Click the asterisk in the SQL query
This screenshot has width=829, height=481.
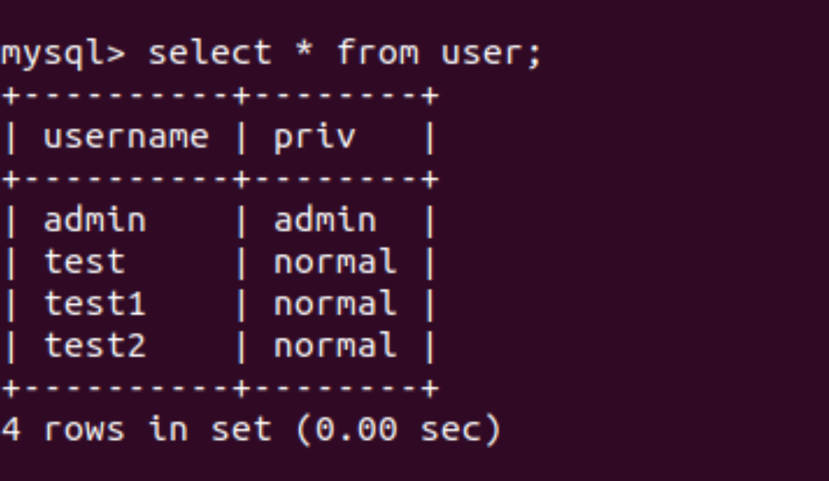[x=304, y=50]
